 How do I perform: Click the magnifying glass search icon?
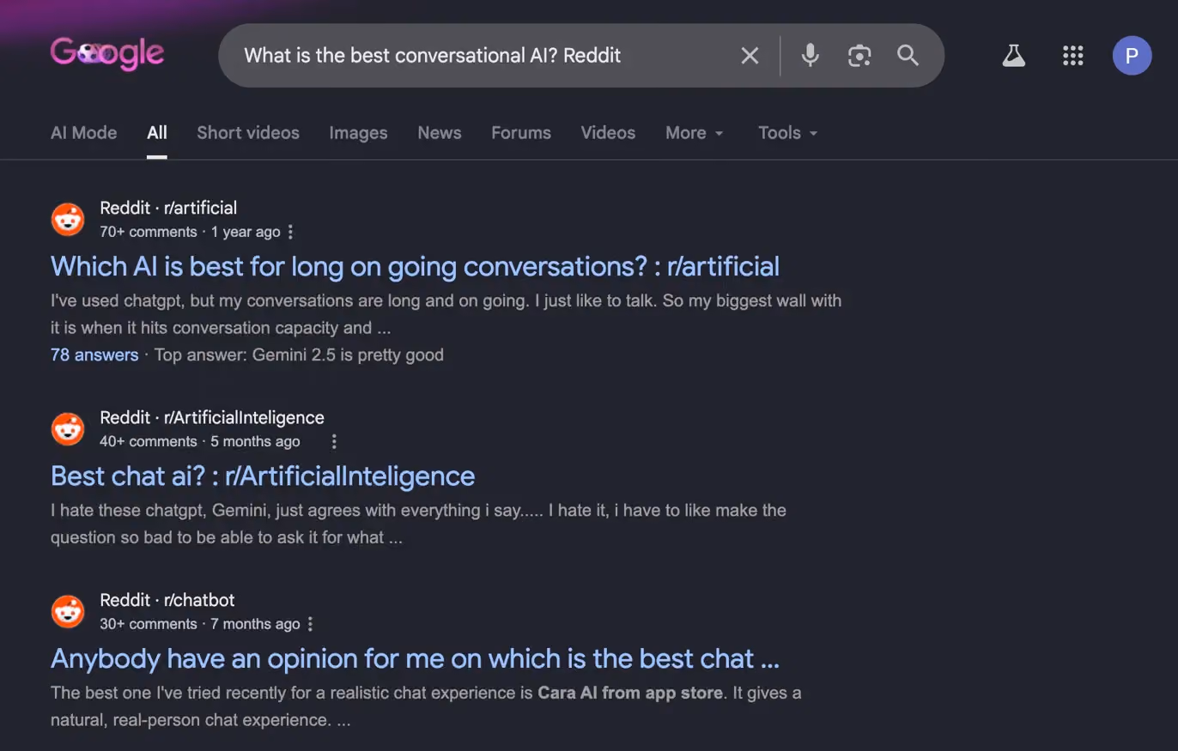pos(908,56)
